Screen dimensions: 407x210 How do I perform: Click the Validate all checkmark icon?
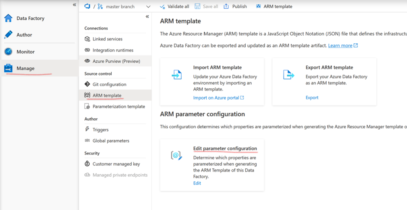(163, 6)
